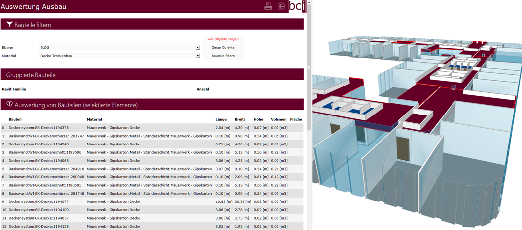Click the Gruppierte Bauteile section header
522x230 pixels.
152,74
